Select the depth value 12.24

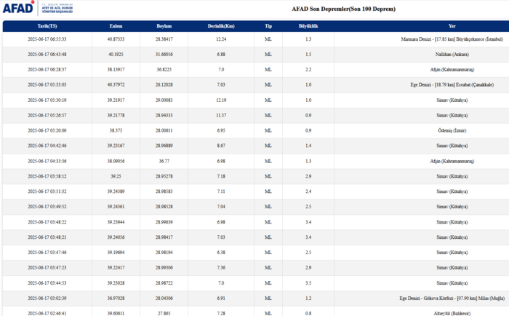click(221, 39)
